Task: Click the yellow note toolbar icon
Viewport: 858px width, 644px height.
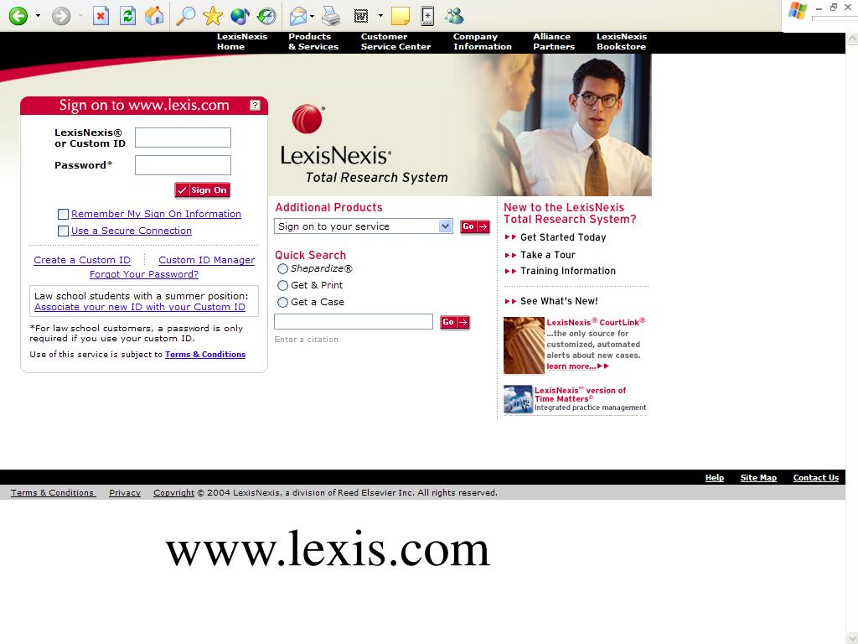Action: coord(401,16)
